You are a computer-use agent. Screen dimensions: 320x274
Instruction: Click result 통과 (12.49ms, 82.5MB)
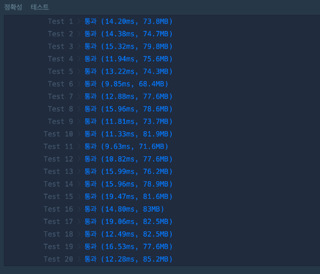click(129, 234)
